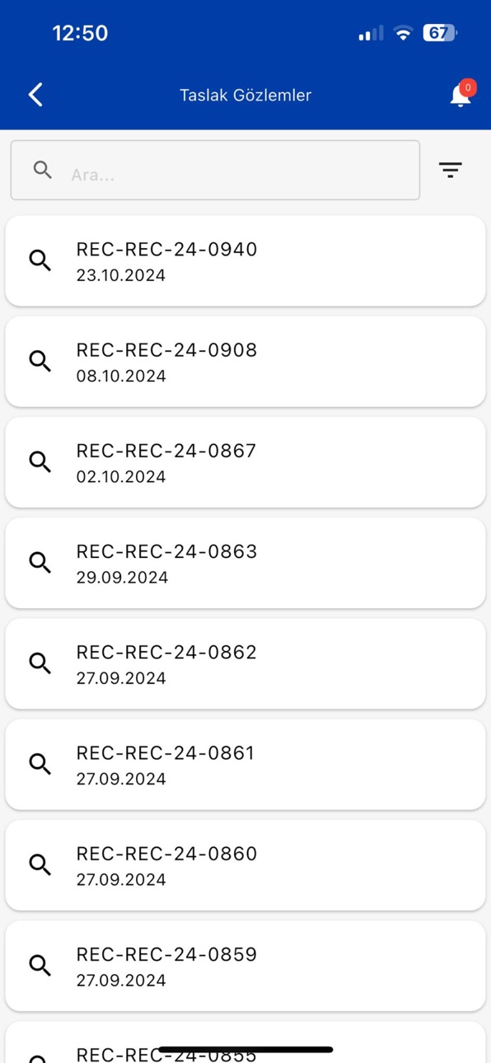Click magnifier icon beside REC-REC-24-0940

[40, 260]
